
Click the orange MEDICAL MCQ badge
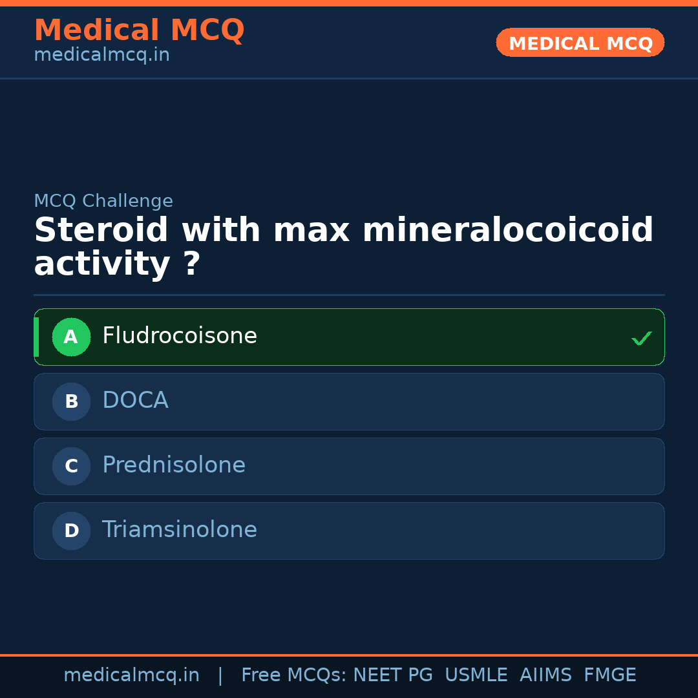(x=580, y=43)
